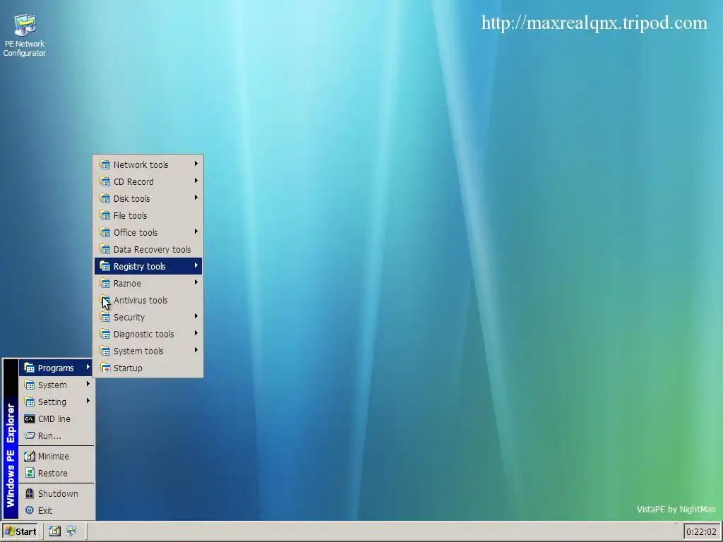Viewport: 723px width, 542px height.
Task: Expand the Security submenu arrow
Action: coord(196,316)
